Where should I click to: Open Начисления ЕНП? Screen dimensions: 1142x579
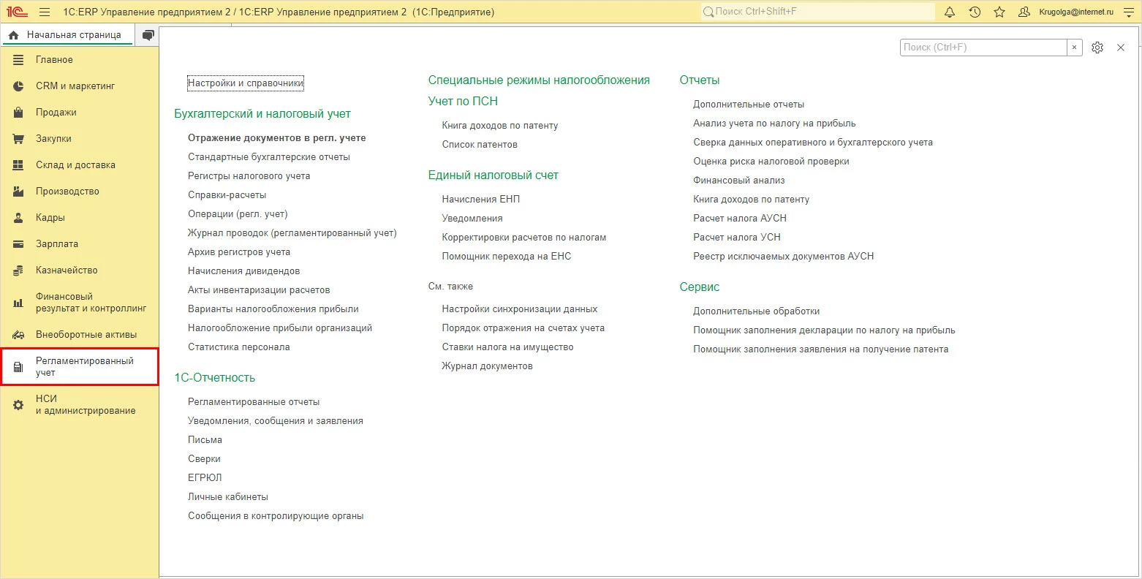(481, 200)
